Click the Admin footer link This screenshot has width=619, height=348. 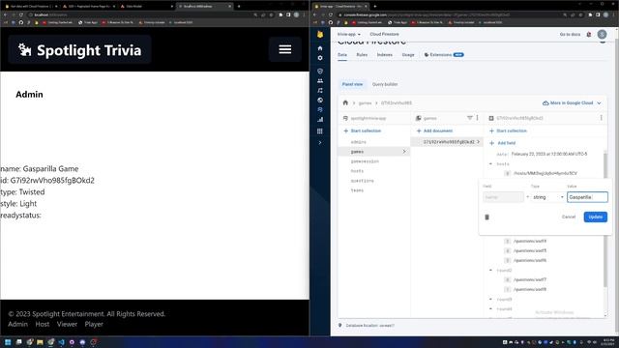coord(17,324)
